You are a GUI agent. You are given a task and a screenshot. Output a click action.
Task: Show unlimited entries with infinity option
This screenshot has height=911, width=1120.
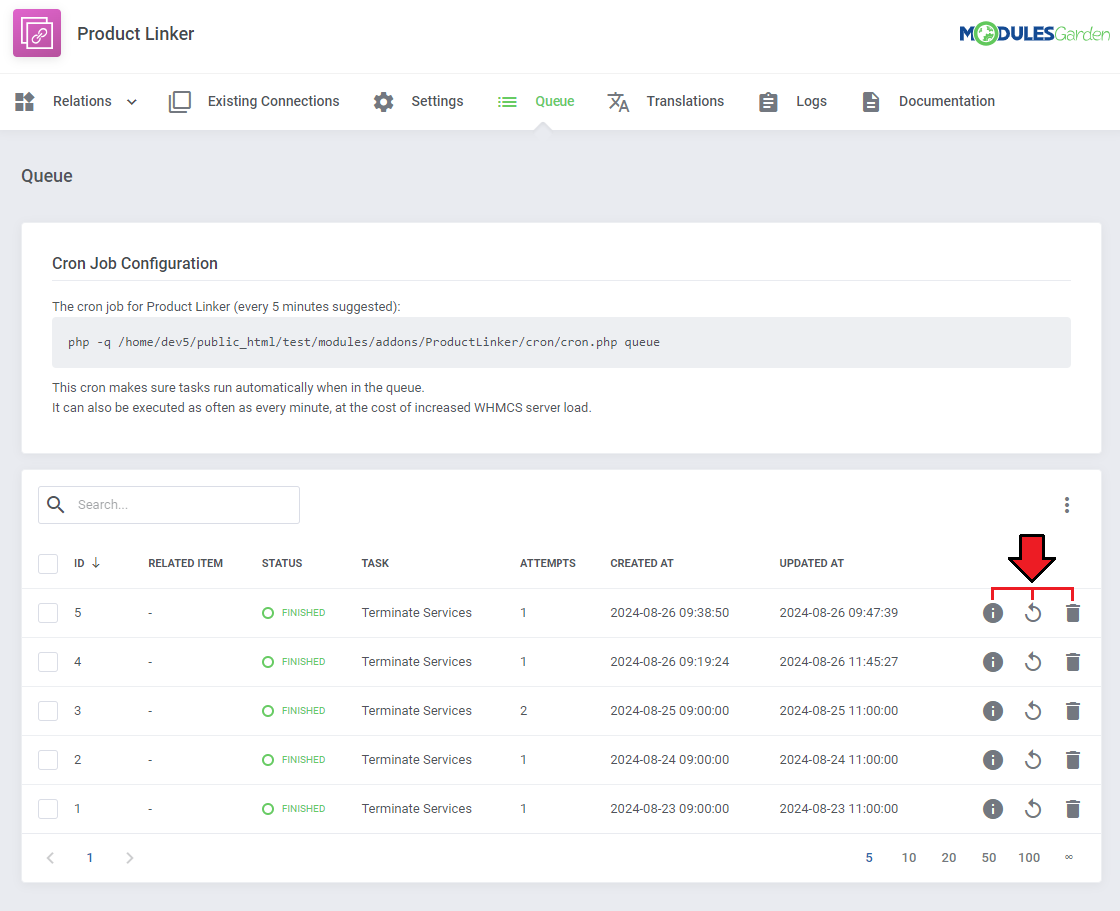(x=1069, y=857)
